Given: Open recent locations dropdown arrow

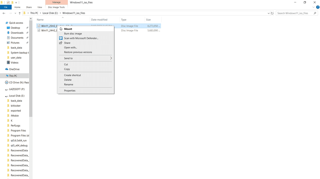Looking at the screenshot, I should [x=15, y=13].
